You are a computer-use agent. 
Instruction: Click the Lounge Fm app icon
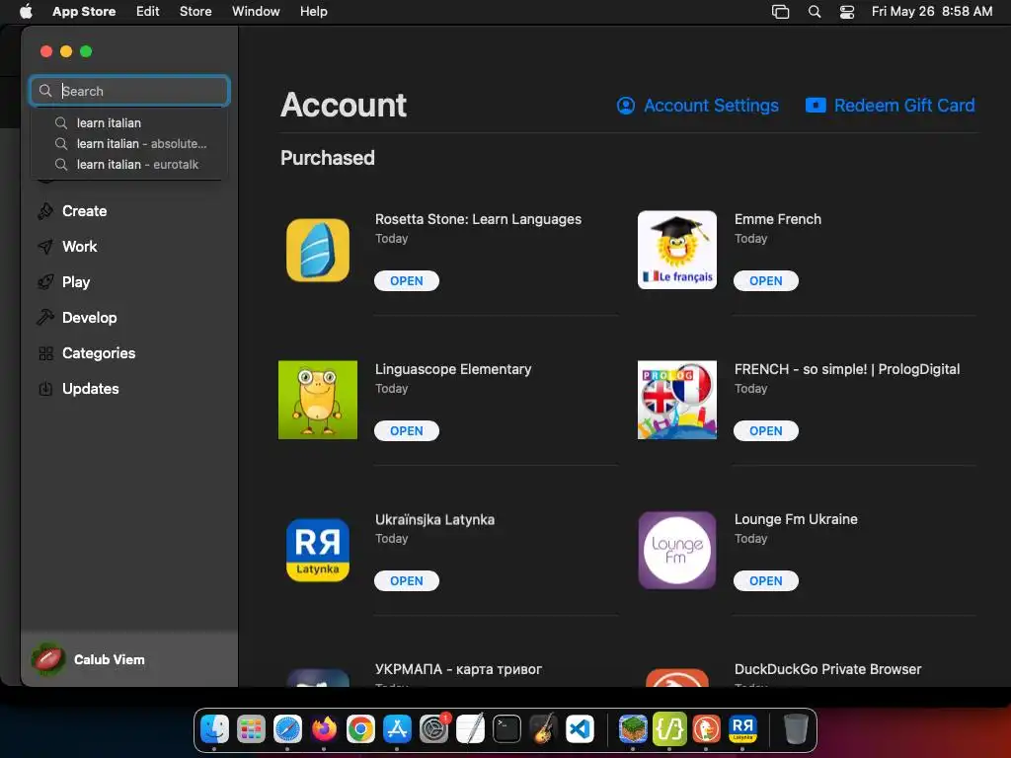[677, 550]
